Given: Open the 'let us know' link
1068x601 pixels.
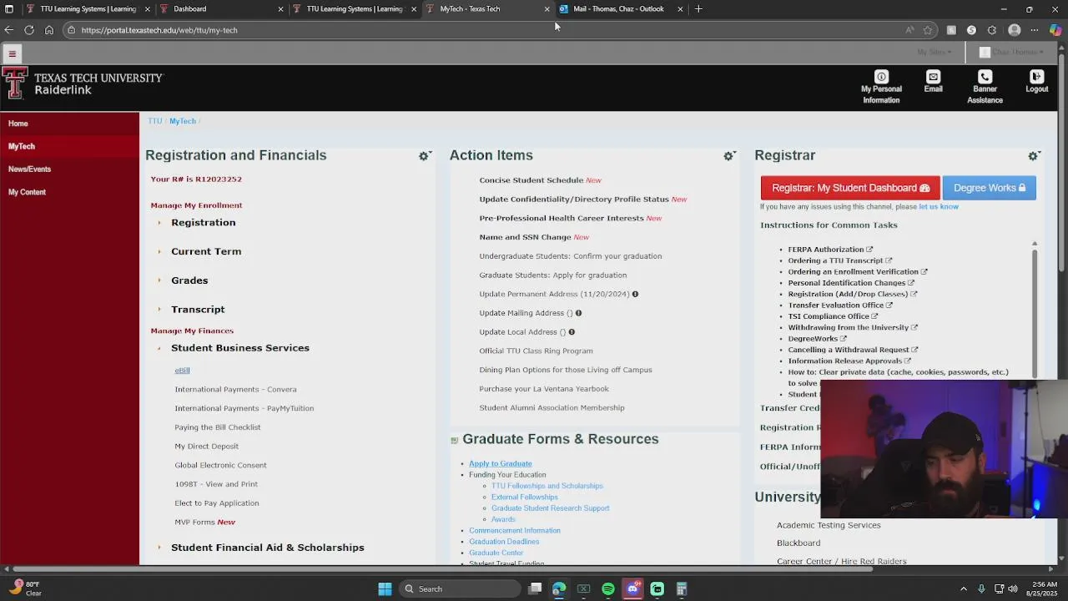Looking at the screenshot, I should (939, 207).
